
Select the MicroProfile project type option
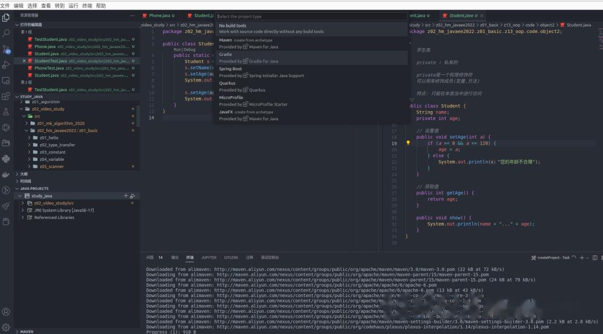[x=312, y=101]
